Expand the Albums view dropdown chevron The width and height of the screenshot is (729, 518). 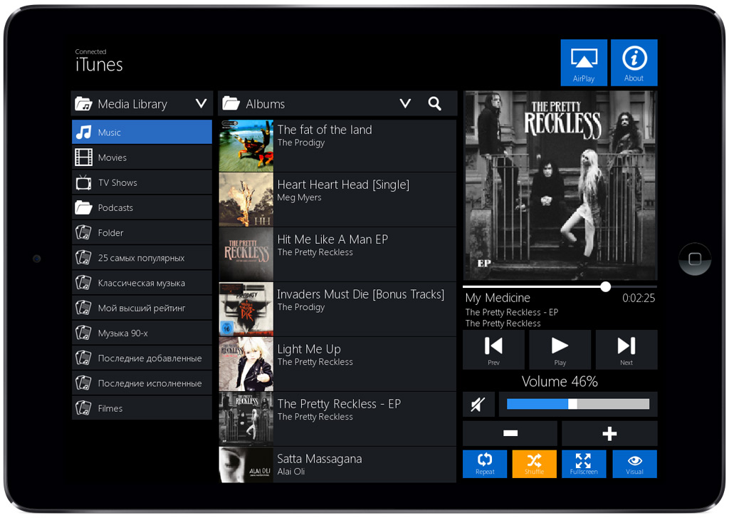click(x=405, y=103)
